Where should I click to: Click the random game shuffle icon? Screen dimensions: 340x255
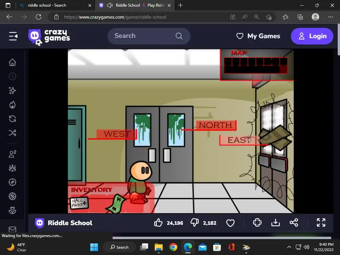pyautogui.click(x=12, y=133)
